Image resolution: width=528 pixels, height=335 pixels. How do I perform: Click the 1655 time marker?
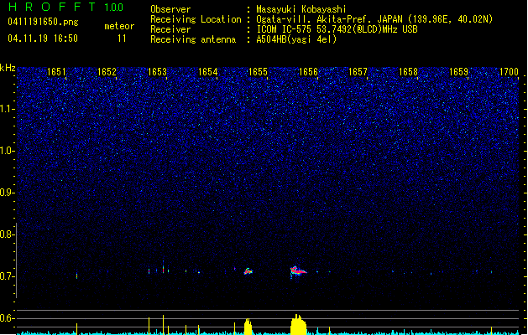click(x=258, y=71)
